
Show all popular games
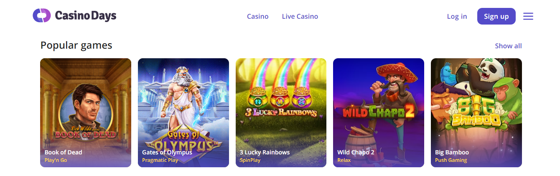pyautogui.click(x=508, y=46)
